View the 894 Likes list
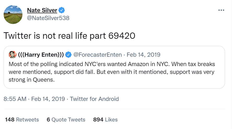 (x=105, y=120)
